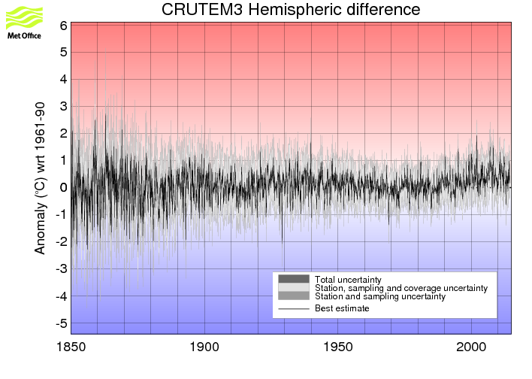Image resolution: width=532 pixels, height=379 pixels.
Task: Click the chart title "CRUTEM3 Hemispheric difference"
Action: point(291,9)
